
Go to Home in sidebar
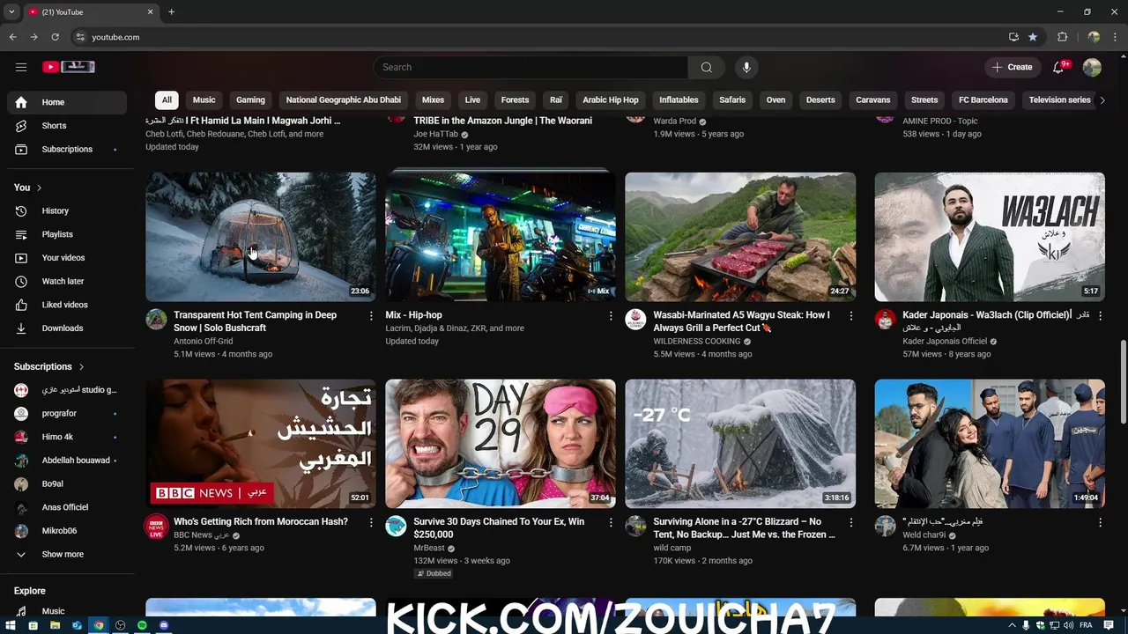click(x=67, y=102)
